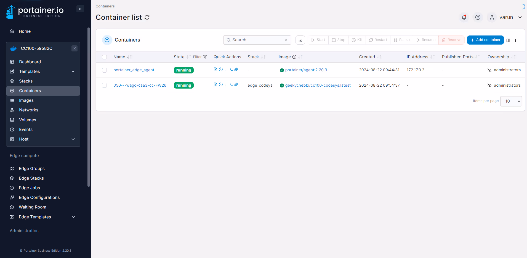
Task: Open exec console for 050---wago-caa3-cc-FW26
Action: [231, 85]
